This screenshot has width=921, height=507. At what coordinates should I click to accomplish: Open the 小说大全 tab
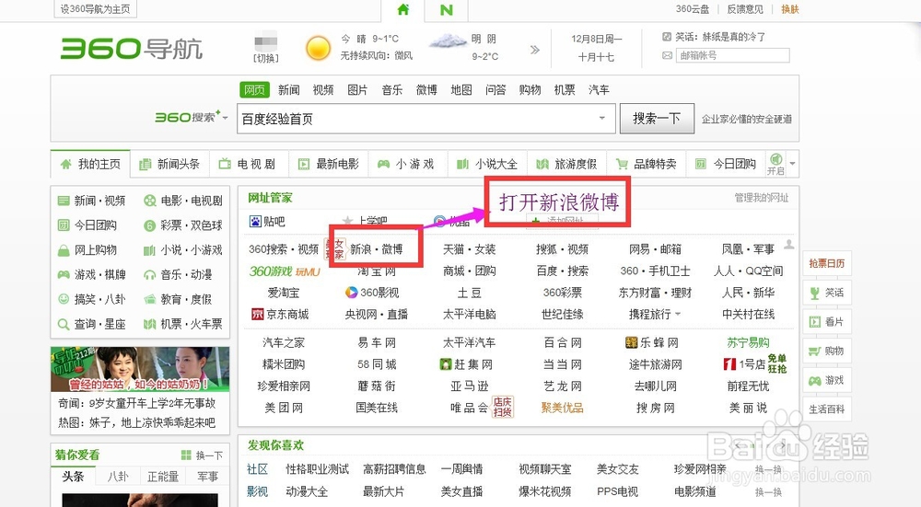click(487, 165)
